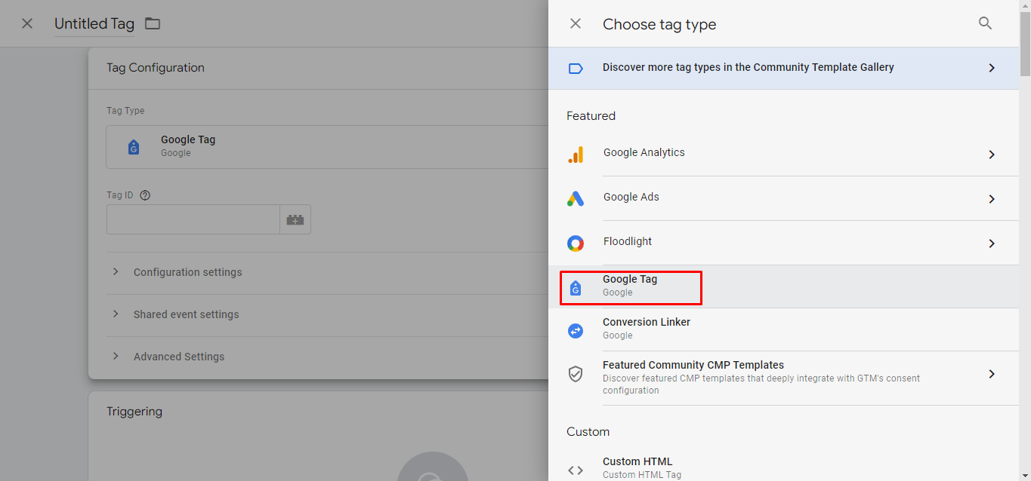Expand Google Ads chevron arrow

click(992, 199)
